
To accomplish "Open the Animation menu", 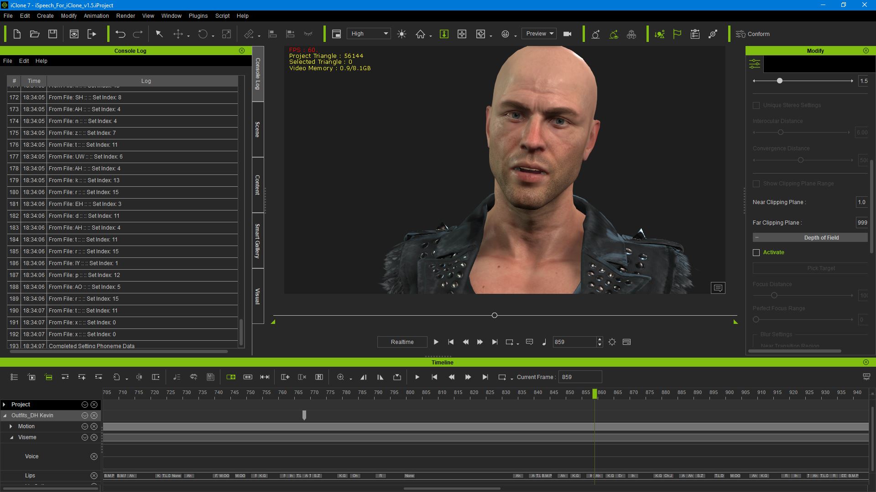I will pos(96,15).
